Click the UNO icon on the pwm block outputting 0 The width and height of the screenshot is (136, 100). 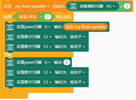click(10, 63)
